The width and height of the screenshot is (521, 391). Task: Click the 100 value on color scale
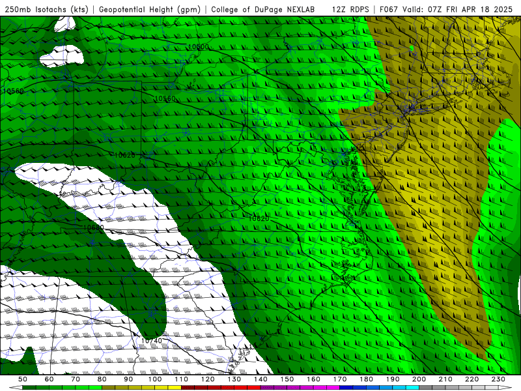(155, 379)
